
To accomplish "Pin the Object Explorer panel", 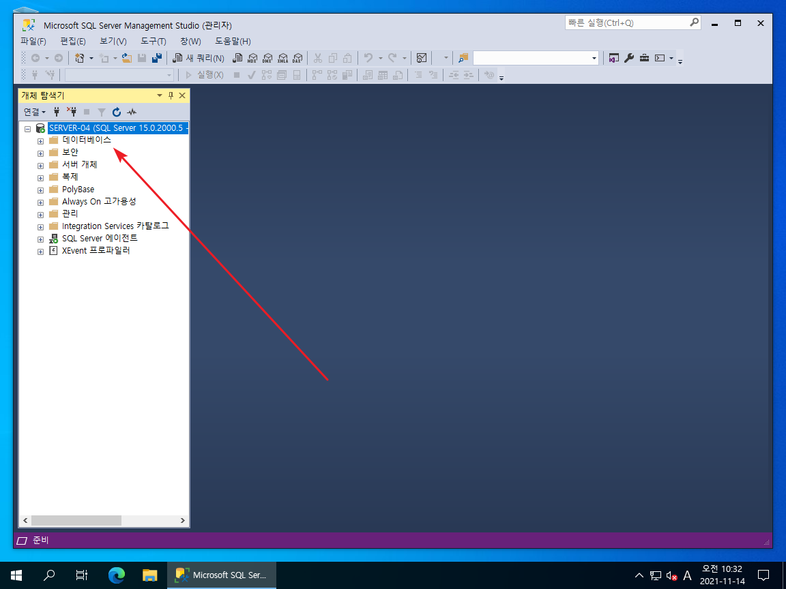I will (x=171, y=95).
